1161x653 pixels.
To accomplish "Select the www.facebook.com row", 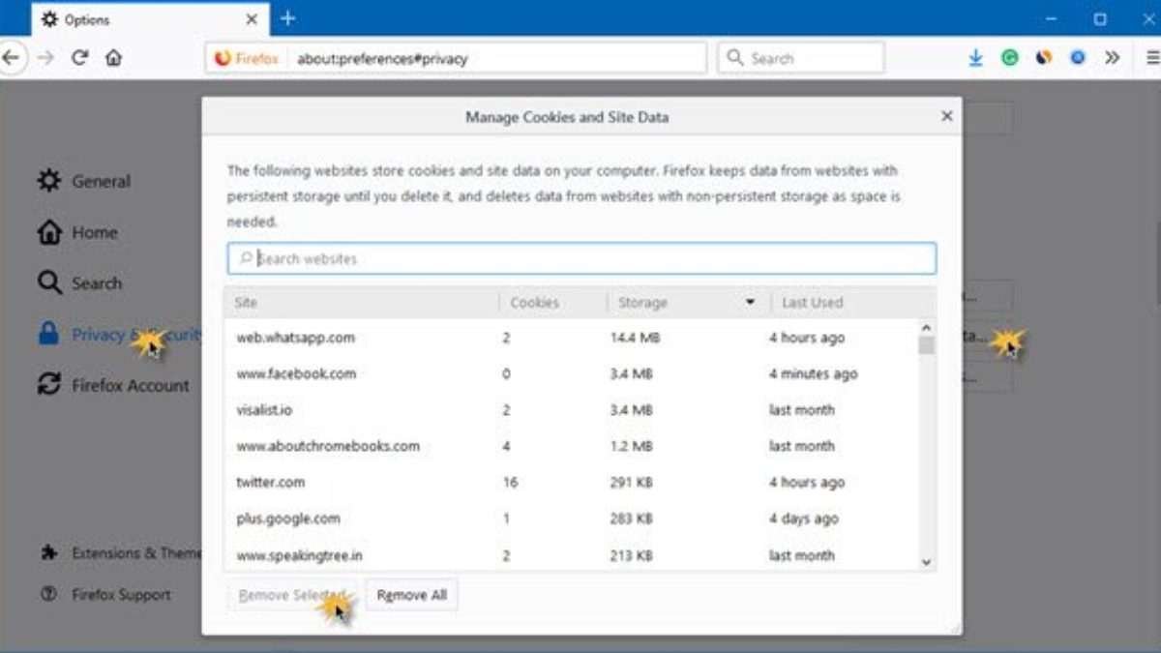I will 571,373.
